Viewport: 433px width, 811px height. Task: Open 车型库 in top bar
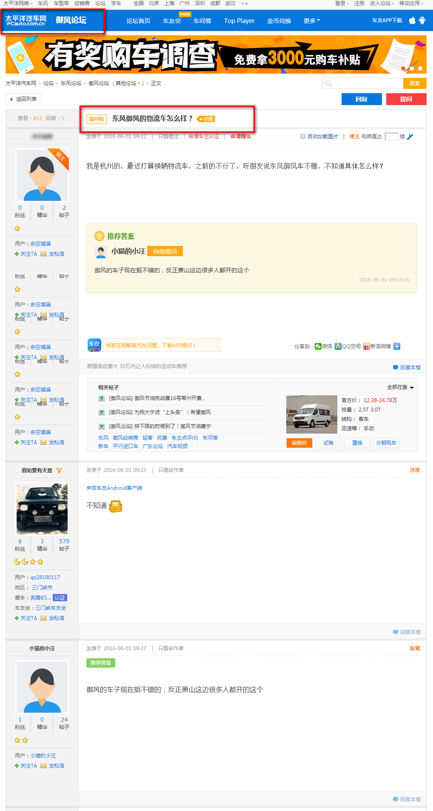click(61, 3)
